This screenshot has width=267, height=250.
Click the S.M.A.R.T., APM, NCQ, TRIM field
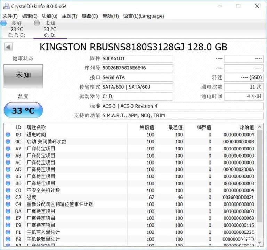(183, 116)
